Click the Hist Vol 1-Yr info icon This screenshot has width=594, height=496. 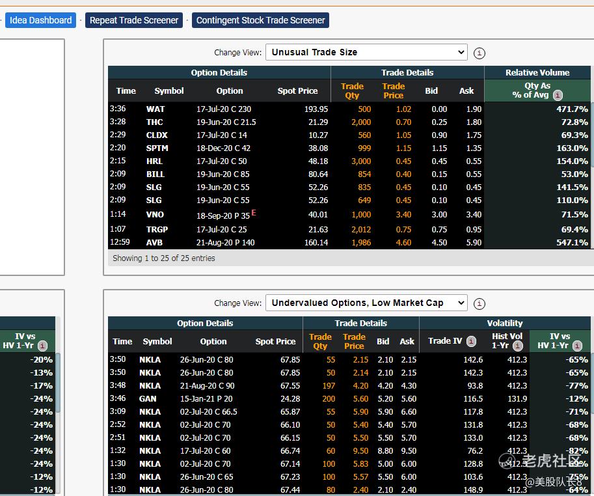click(x=518, y=346)
